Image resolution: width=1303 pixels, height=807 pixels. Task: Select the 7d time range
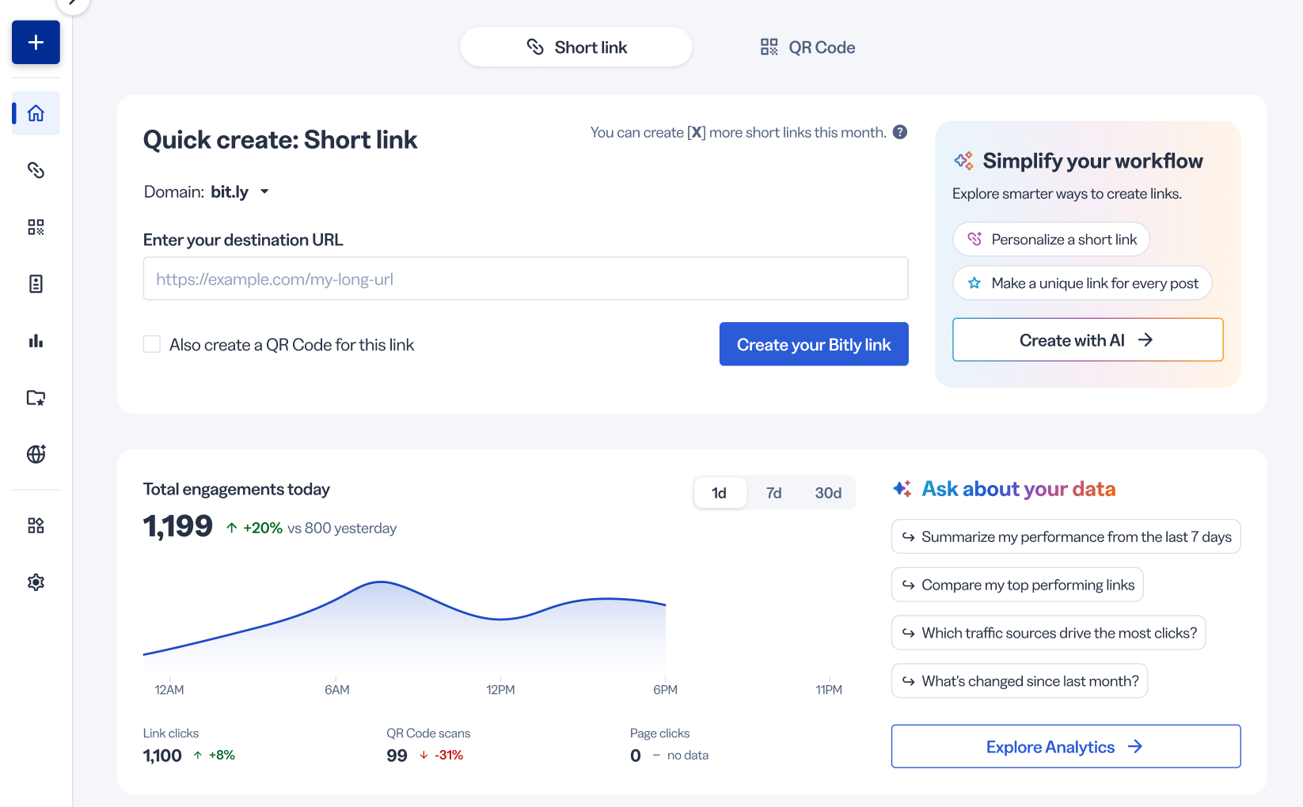(x=774, y=493)
